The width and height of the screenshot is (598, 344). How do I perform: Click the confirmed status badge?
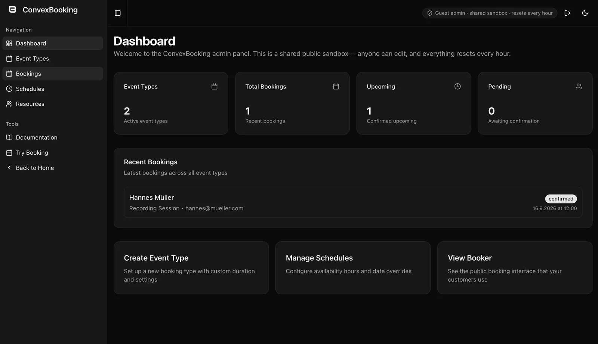(561, 199)
